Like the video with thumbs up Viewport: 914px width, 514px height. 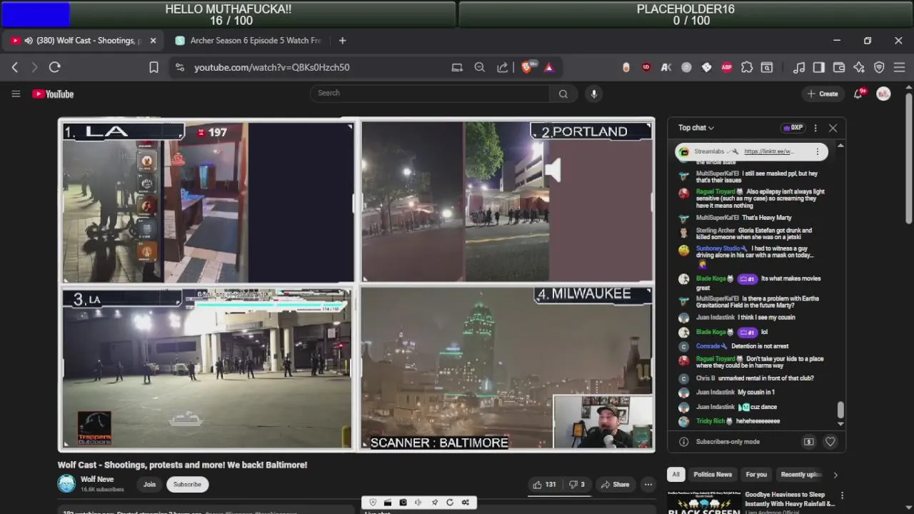[x=544, y=484]
